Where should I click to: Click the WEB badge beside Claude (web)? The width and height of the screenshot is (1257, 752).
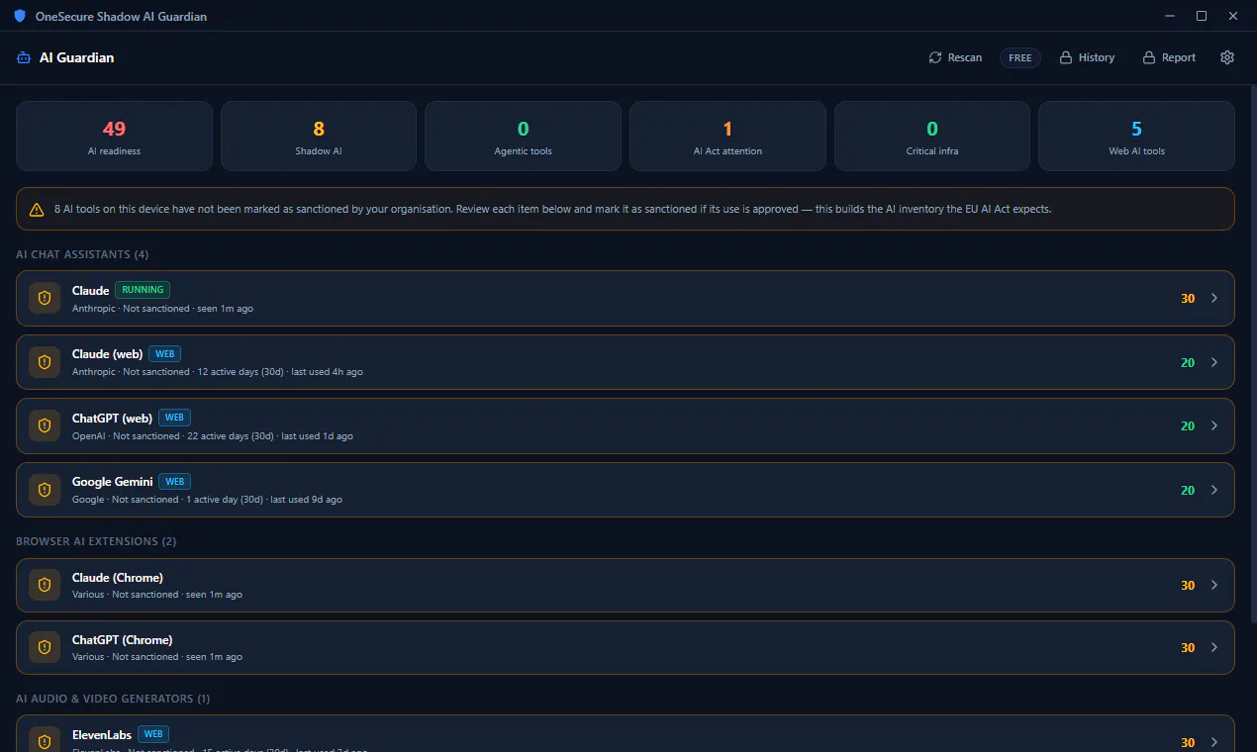tap(165, 353)
